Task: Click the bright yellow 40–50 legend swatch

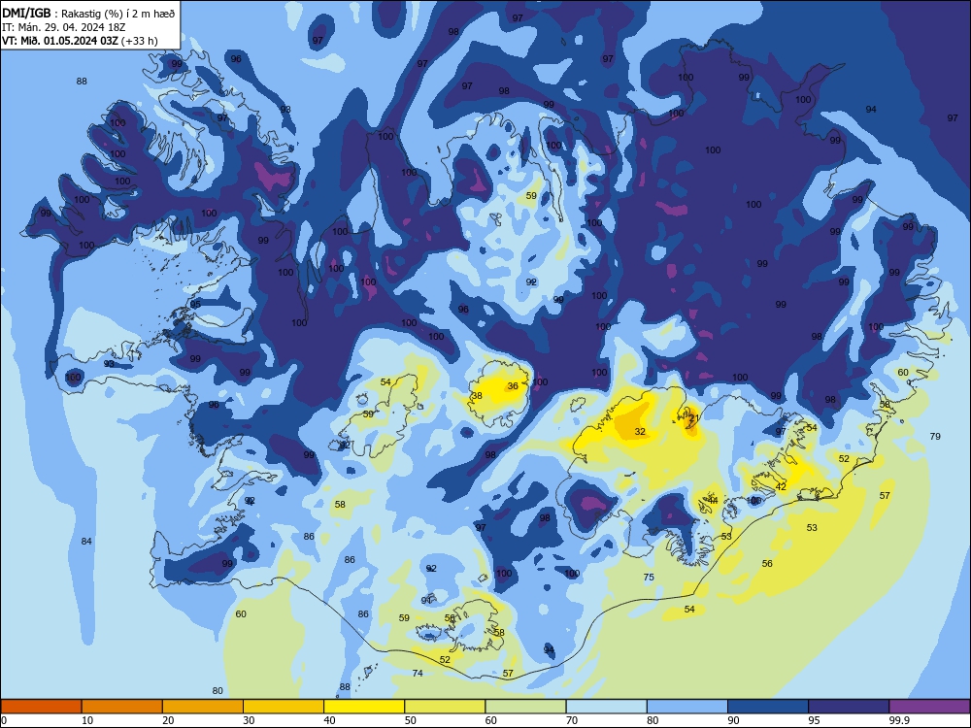Action: [x=364, y=707]
